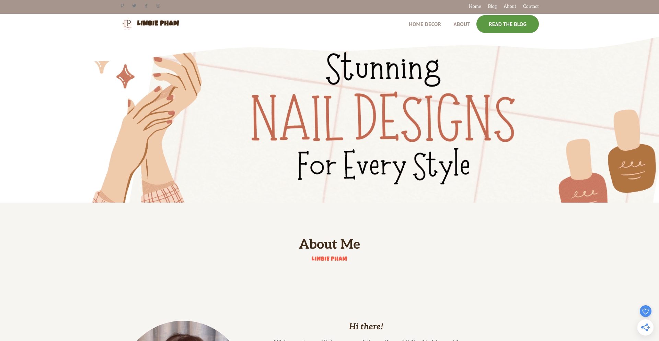Open Blog in top bar
The height and width of the screenshot is (341, 659).
click(x=492, y=6)
